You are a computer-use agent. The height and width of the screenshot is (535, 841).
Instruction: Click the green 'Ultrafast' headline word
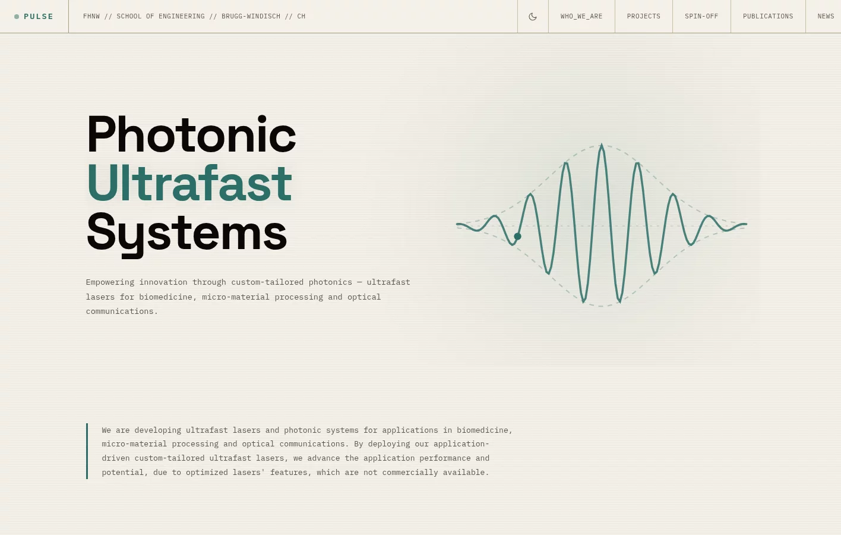click(189, 183)
